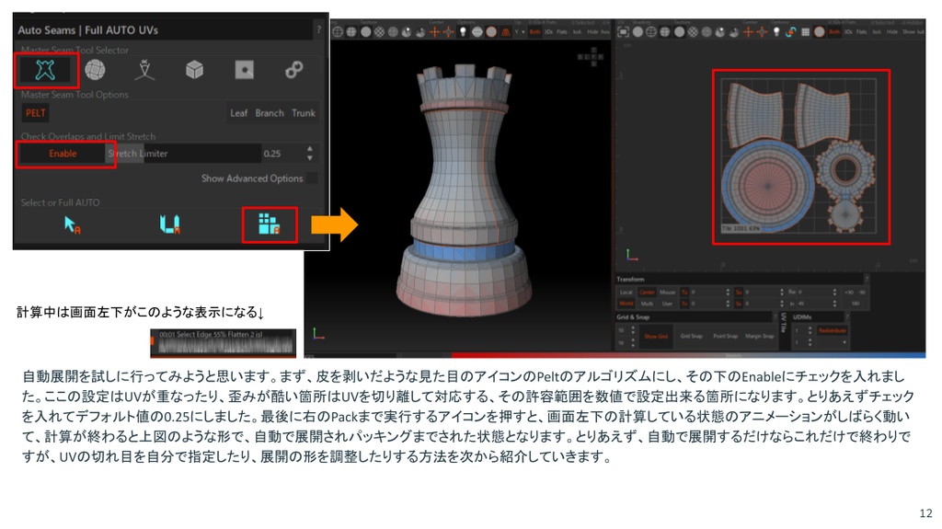
Task: Toggle Both display mode in 3D viewport
Action: click(534, 32)
